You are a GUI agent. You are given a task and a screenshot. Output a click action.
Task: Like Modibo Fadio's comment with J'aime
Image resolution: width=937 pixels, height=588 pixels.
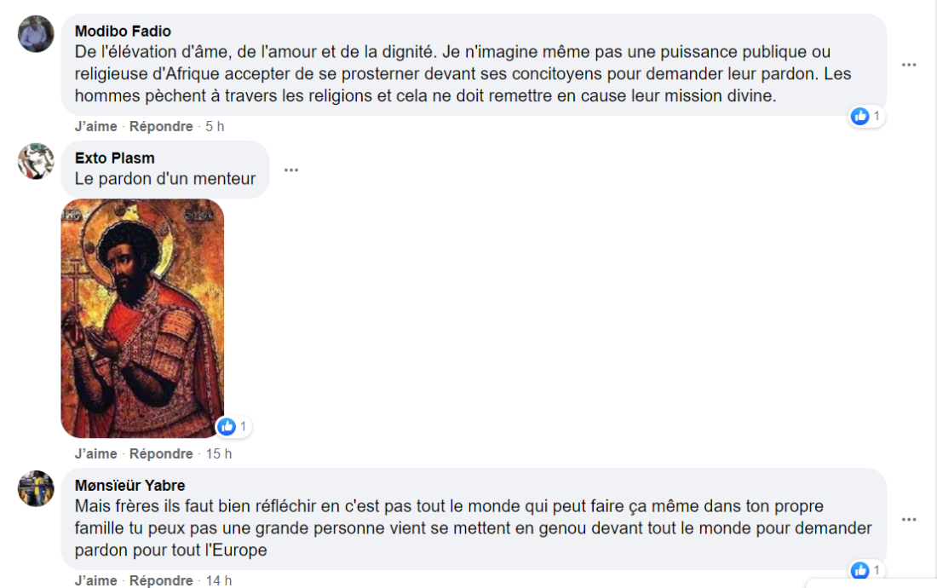(x=95, y=127)
